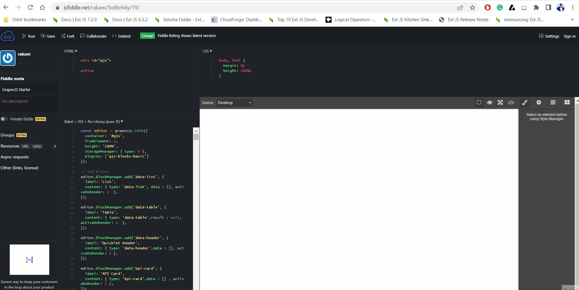Bookmark this page with the star icon
This screenshot has width=579, height=290.
pos(472,8)
